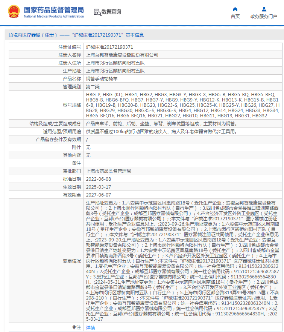
Task: Click the 管理类别 row label
Action: pyautogui.click(x=72, y=87)
